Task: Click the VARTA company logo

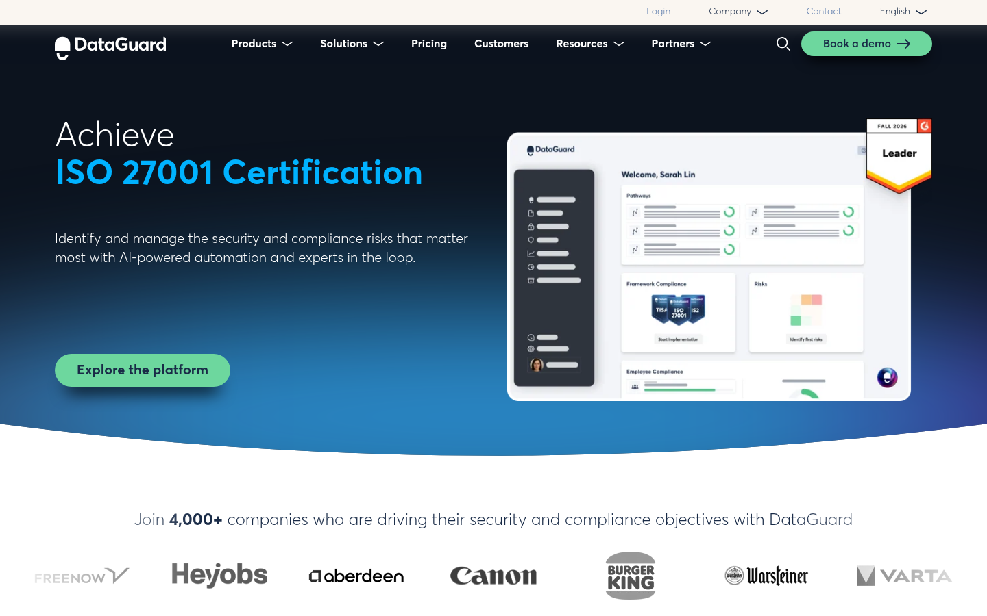Action: click(904, 576)
